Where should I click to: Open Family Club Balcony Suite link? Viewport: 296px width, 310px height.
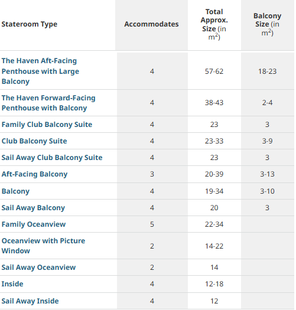pos(47,125)
